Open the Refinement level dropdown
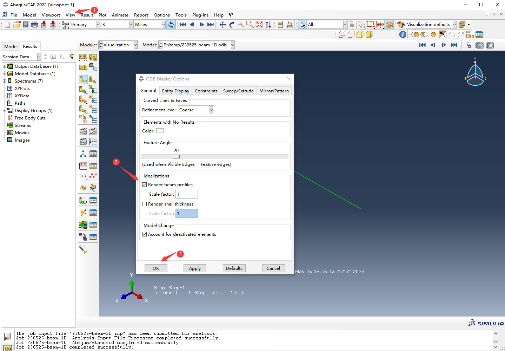The image size is (505, 351). [x=211, y=110]
